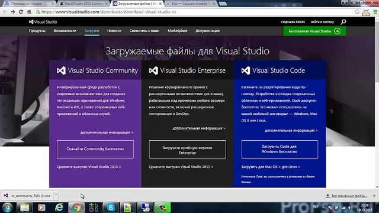The image size is (379, 213).
Task: Open Свяжитесь с нами menu item
Action: (144, 31)
